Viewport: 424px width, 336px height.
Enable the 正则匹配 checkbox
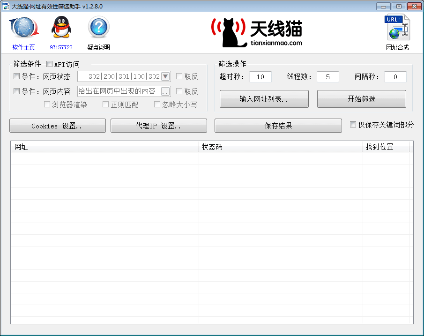click(106, 104)
